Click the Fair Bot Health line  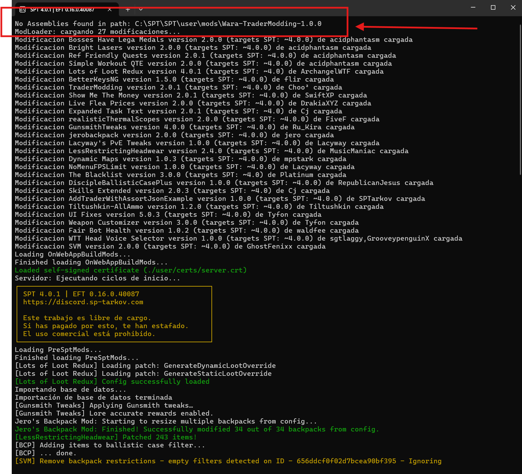(187, 230)
